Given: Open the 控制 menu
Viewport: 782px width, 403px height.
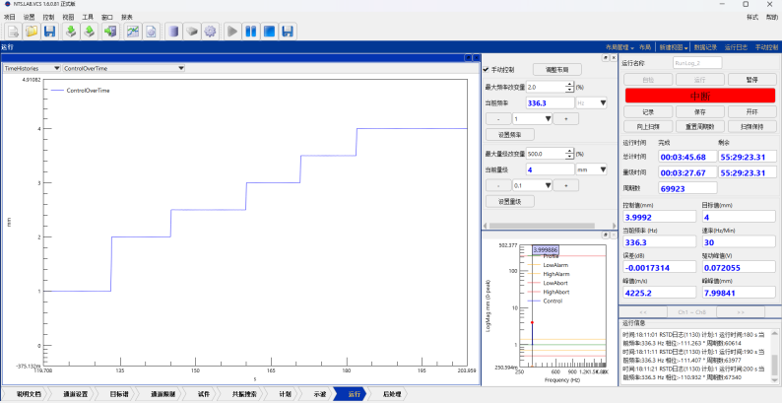Looking at the screenshot, I should click(48, 17).
